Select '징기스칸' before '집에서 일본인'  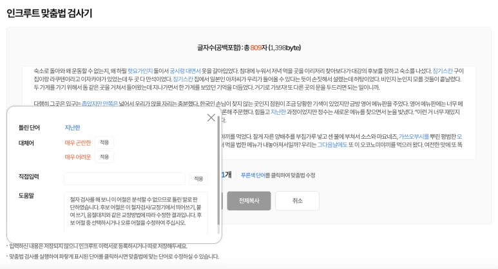(x=183, y=79)
